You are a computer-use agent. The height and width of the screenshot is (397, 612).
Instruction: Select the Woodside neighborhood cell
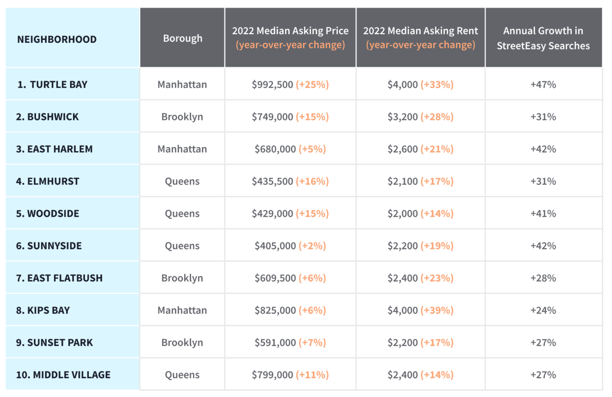(47, 214)
